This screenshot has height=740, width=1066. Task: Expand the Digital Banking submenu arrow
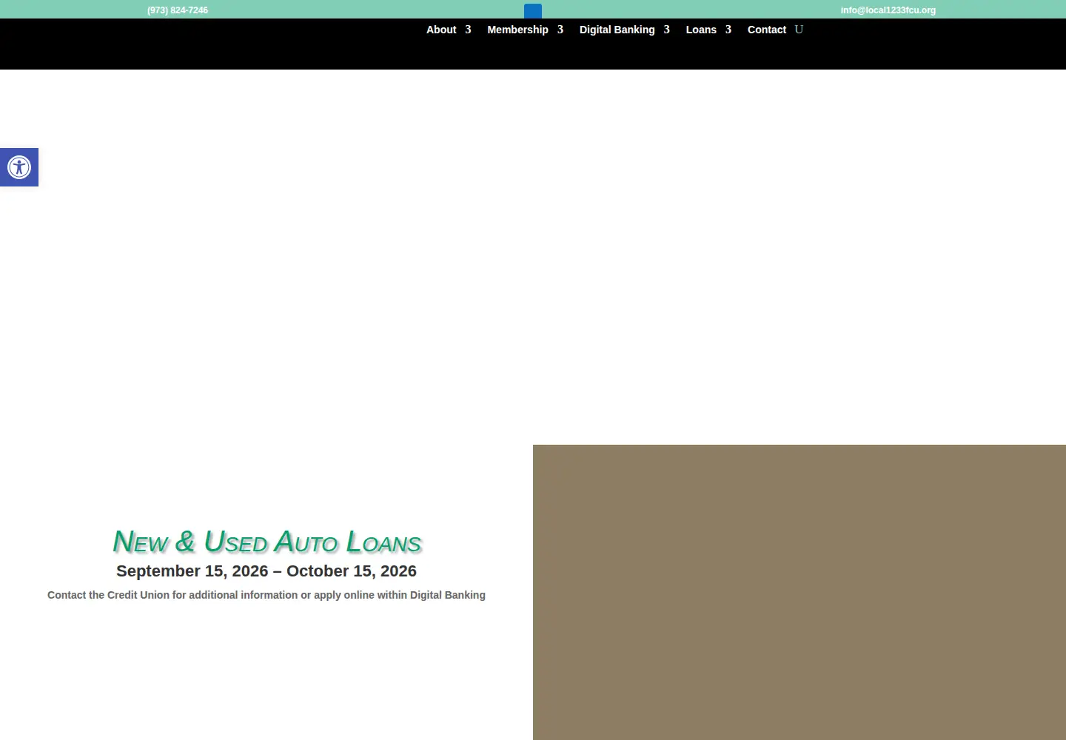point(666,30)
